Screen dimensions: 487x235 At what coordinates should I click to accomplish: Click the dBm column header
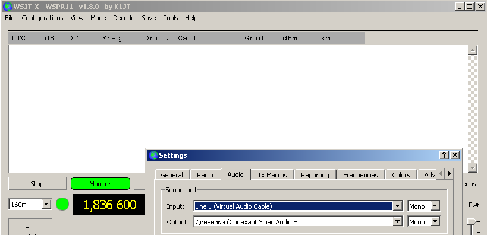290,38
